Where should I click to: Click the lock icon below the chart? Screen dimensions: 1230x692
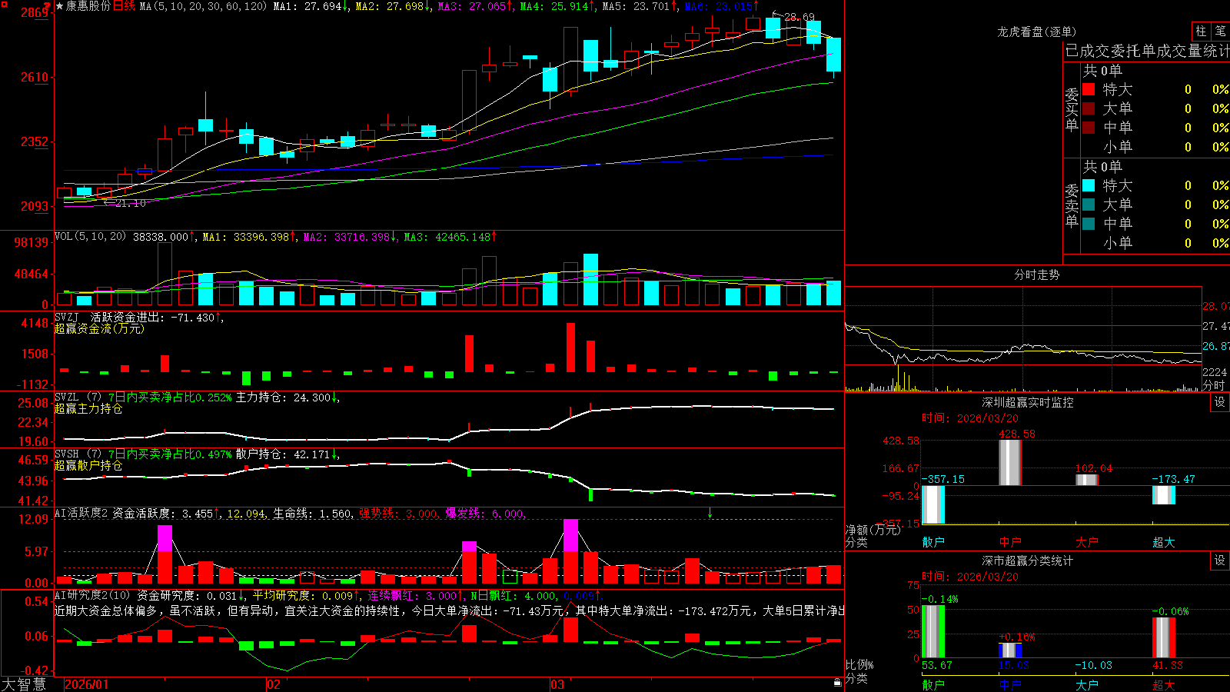837,682
